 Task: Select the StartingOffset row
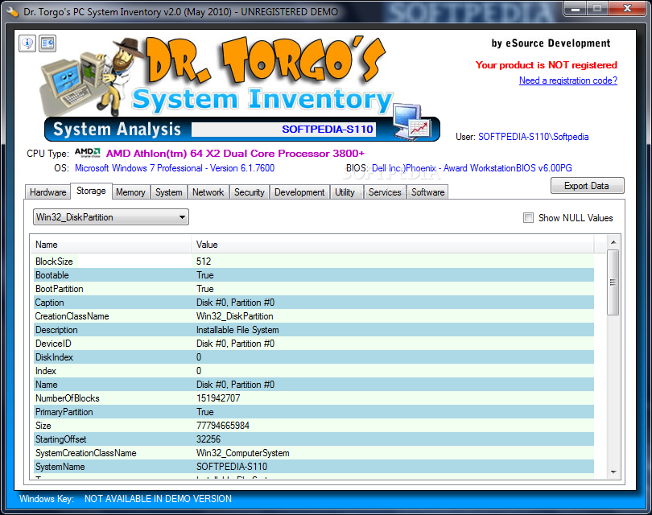coord(314,439)
